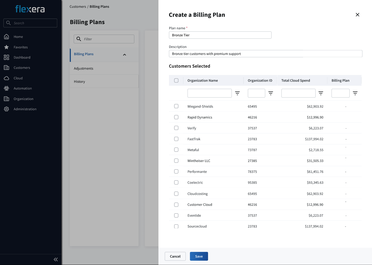Select the FastTrak row checkbox
Screen dimensions: 372x265
coord(176,139)
